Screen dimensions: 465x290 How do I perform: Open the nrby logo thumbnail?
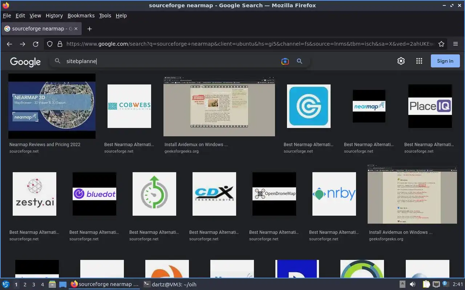[x=334, y=194]
